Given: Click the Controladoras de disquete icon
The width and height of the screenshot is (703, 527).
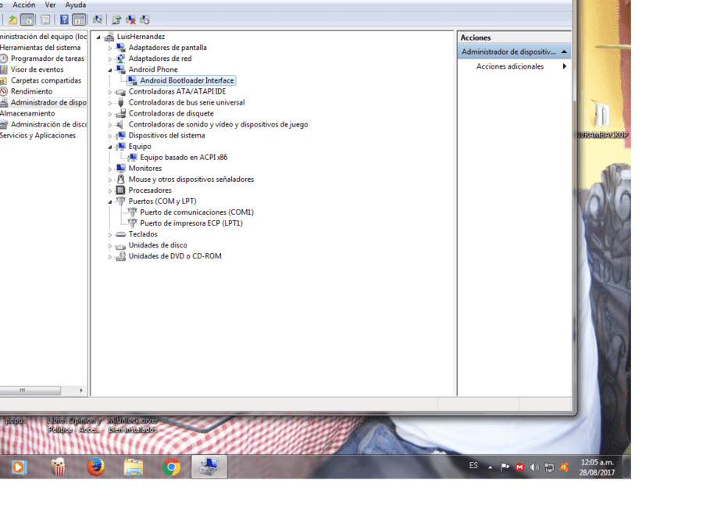Looking at the screenshot, I should [120, 113].
